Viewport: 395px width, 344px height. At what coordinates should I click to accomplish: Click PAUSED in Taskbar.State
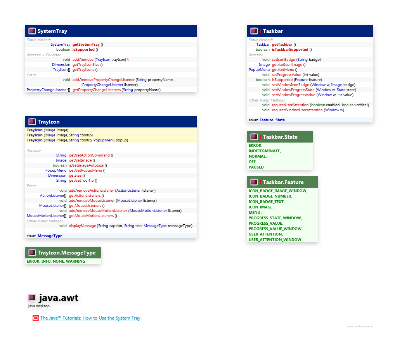point(256,167)
